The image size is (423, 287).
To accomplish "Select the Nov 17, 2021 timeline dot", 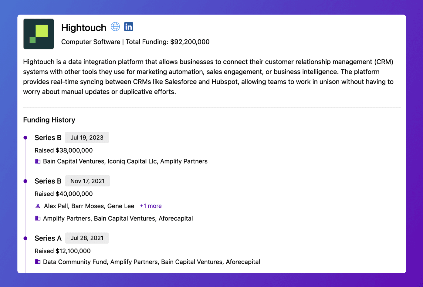I will click(25, 181).
